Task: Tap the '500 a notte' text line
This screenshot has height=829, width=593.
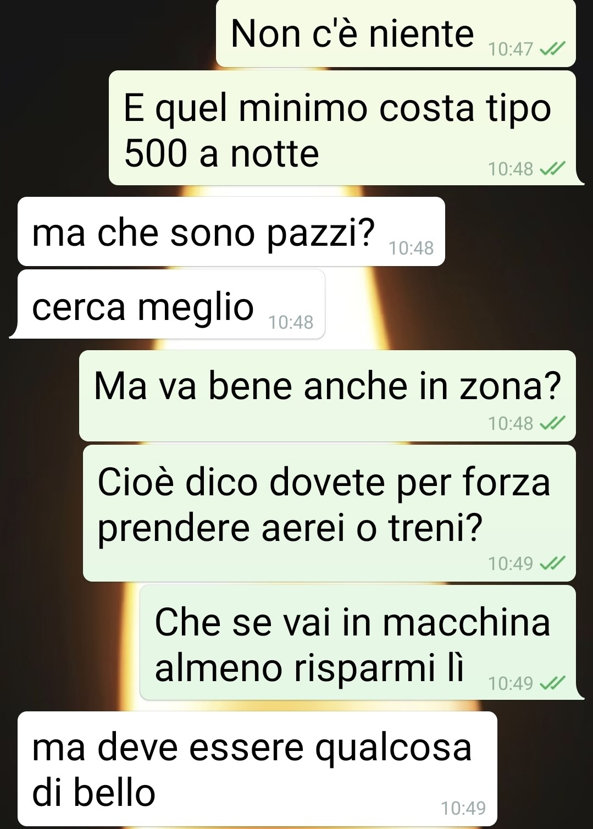Action: pyautogui.click(x=221, y=153)
